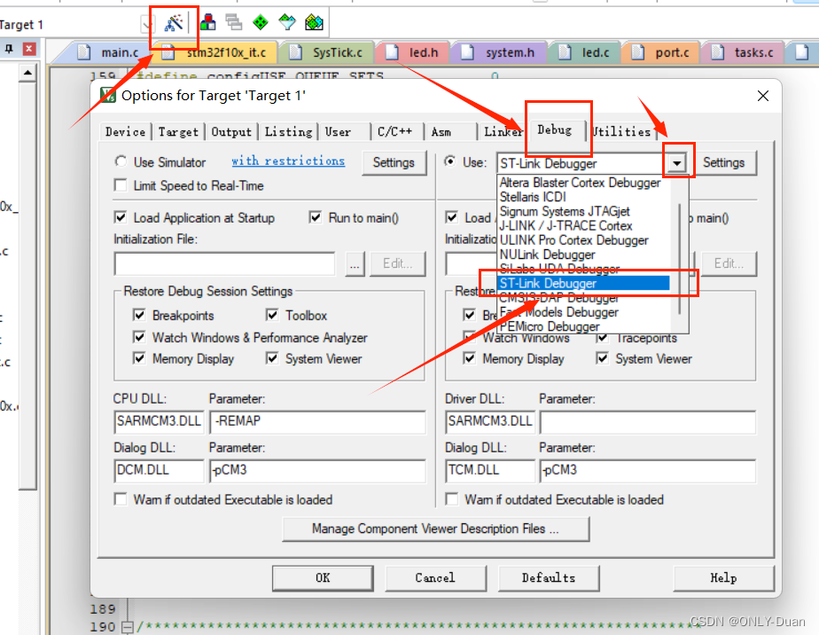Open the Pack Installer stacked diamonds icon
The image size is (819, 635).
pyautogui.click(x=313, y=23)
